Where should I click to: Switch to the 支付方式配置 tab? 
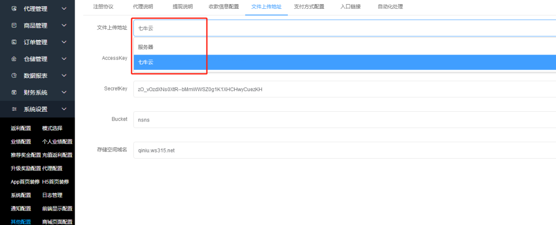click(309, 6)
